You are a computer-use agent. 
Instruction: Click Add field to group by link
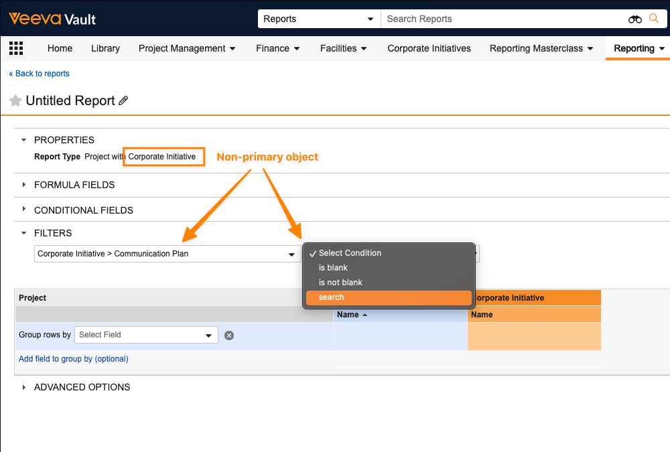[74, 359]
